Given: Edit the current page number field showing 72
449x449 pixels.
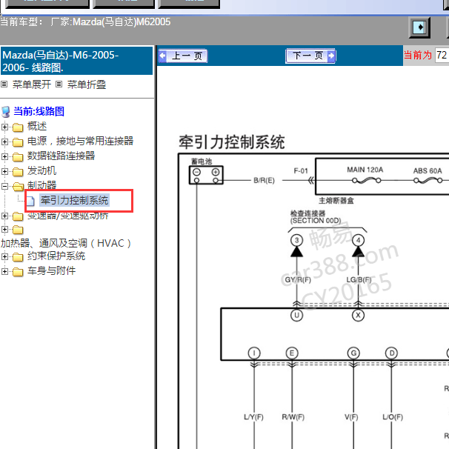Looking at the screenshot, I should pyautogui.click(x=442, y=55).
